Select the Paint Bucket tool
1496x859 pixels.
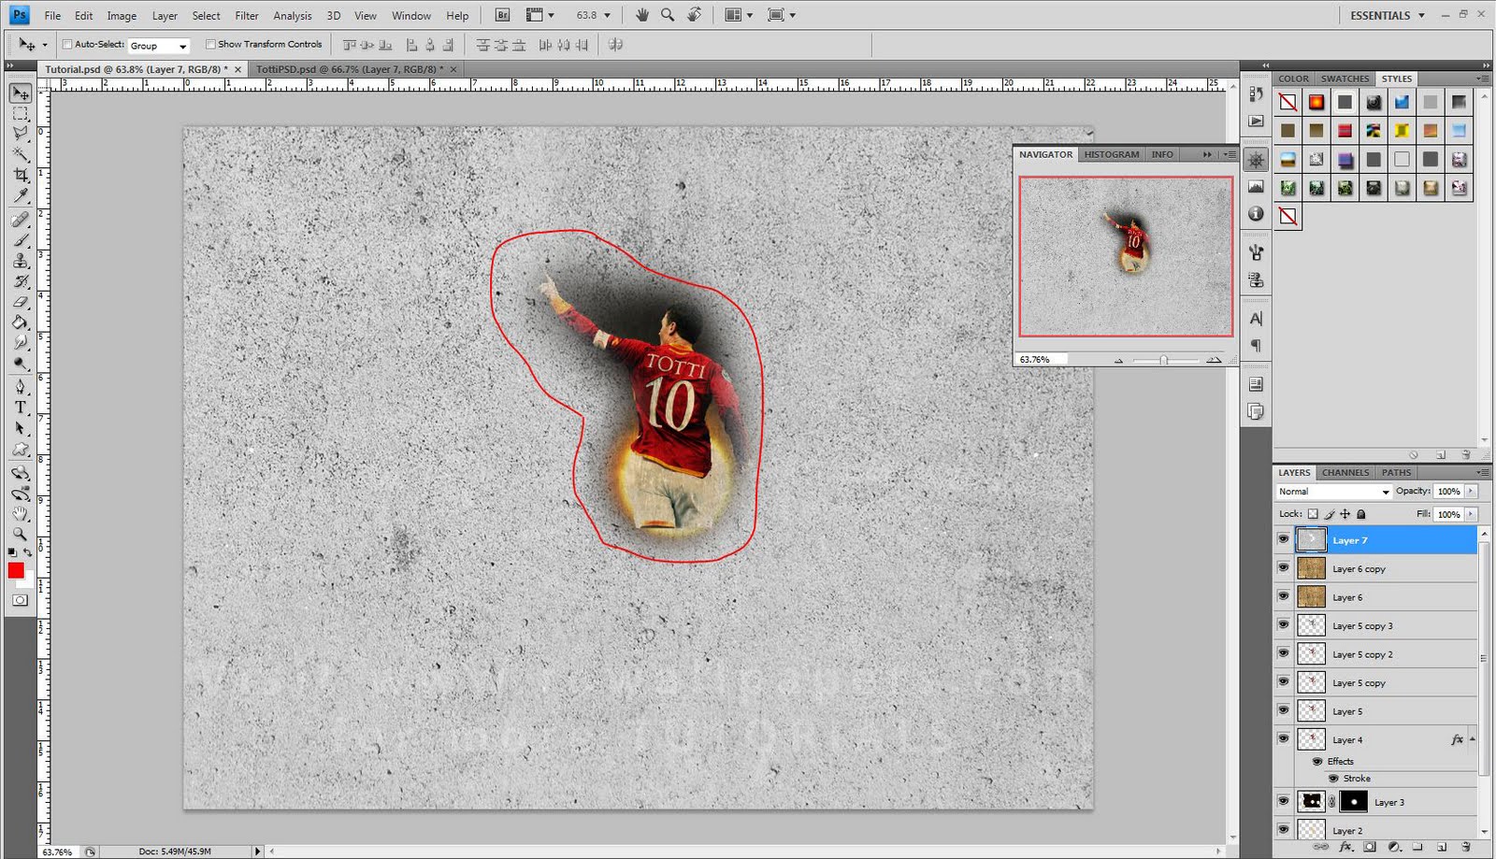point(21,322)
